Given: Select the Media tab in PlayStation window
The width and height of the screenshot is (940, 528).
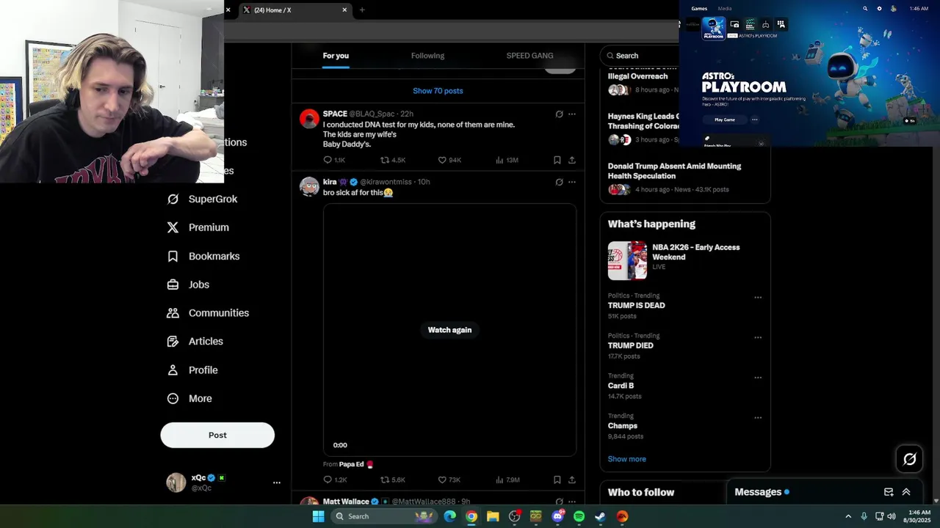Looking at the screenshot, I should tap(725, 9).
